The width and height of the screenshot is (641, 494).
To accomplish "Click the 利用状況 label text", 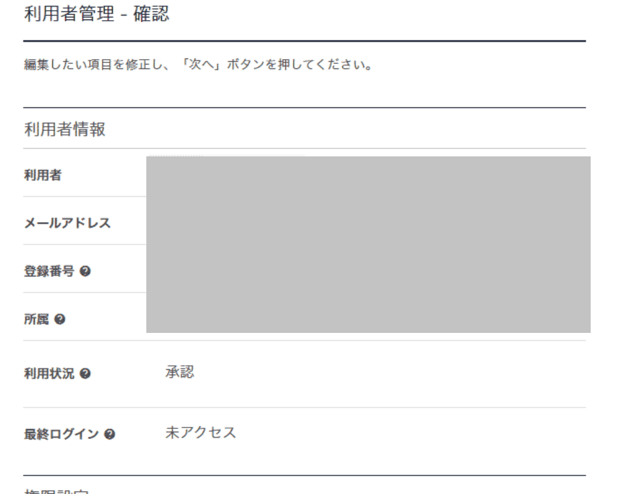I will pyautogui.click(x=51, y=375).
